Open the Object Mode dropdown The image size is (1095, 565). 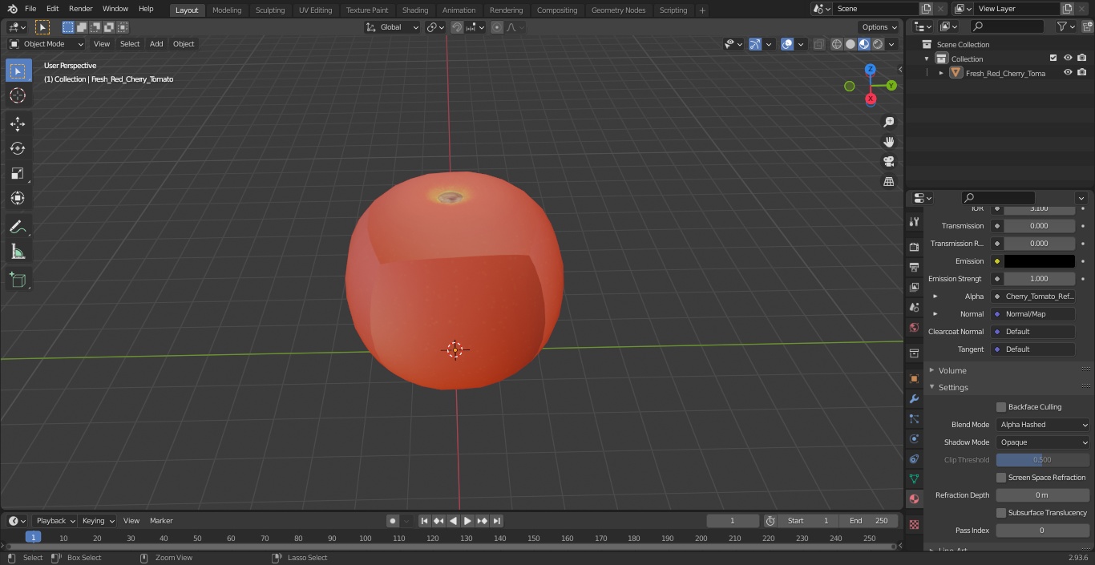46,44
